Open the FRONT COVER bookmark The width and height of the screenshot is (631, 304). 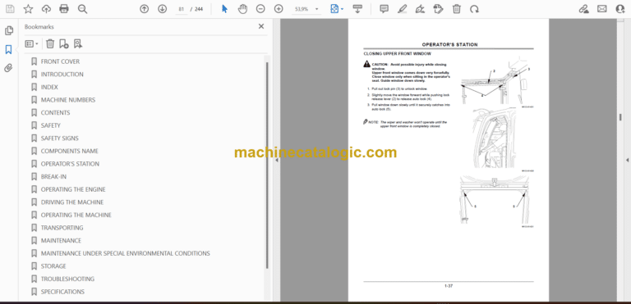click(x=60, y=61)
